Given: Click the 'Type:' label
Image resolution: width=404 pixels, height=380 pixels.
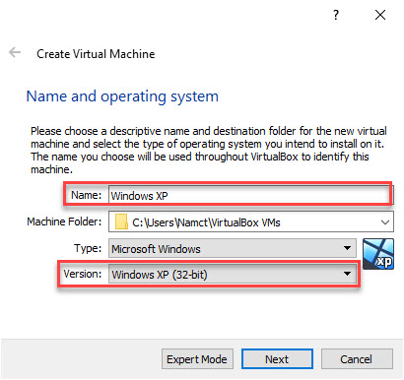Looking at the screenshot, I should coord(88,248).
